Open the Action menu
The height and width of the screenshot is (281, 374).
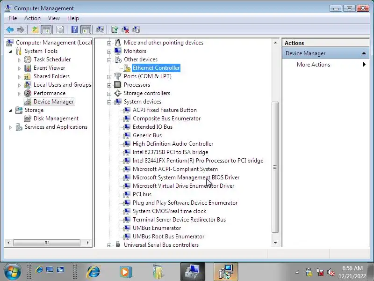pos(32,18)
